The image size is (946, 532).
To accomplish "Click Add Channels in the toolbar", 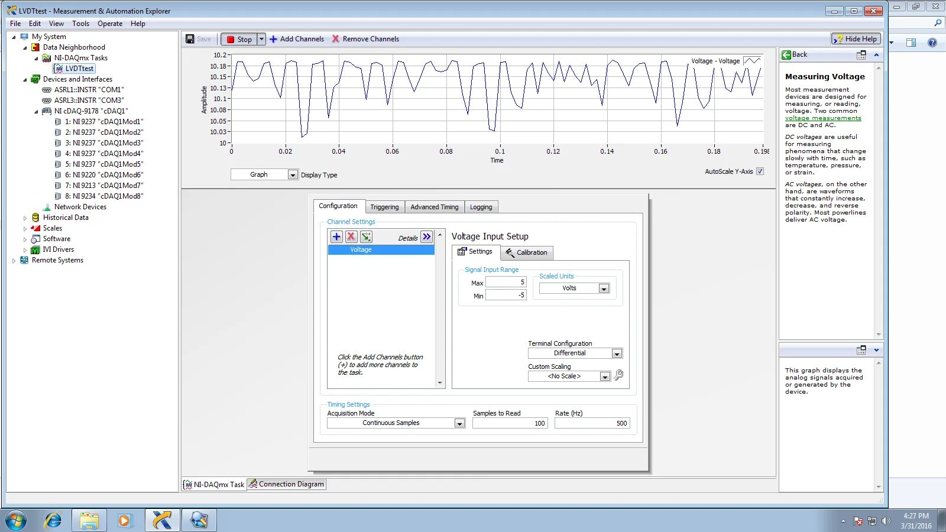I will (x=297, y=39).
